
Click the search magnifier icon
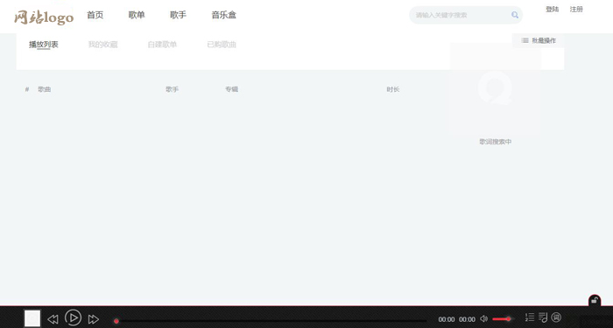pyautogui.click(x=515, y=15)
